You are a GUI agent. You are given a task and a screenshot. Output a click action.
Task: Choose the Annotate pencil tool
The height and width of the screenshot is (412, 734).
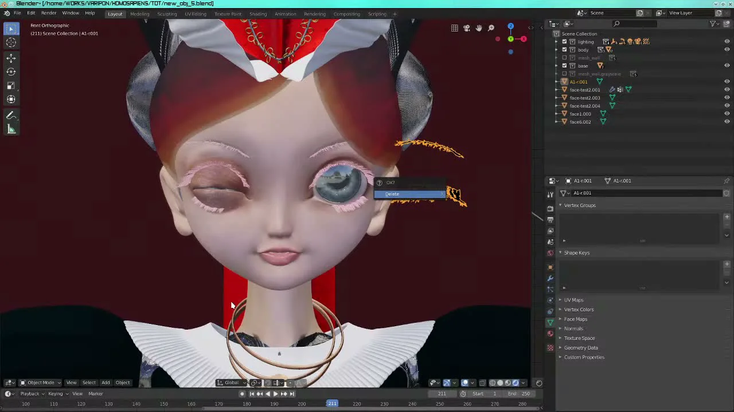tap(11, 116)
